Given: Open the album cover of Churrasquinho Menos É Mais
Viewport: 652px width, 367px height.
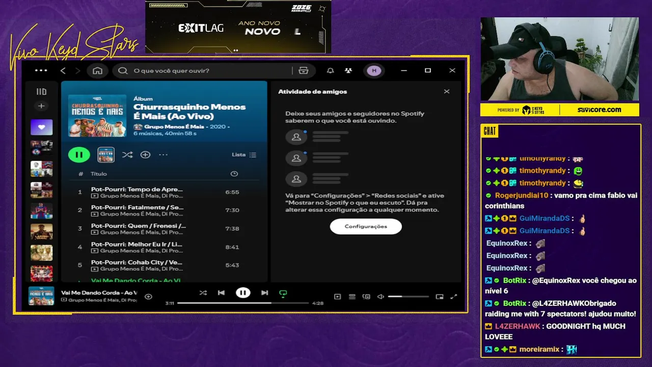Looking at the screenshot, I should (97, 115).
